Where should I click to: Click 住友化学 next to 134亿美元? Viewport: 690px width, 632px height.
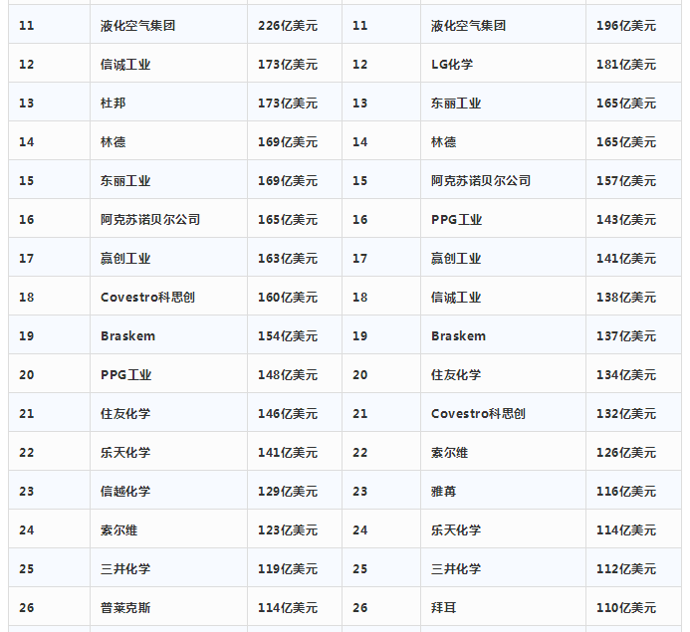tap(456, 374)
